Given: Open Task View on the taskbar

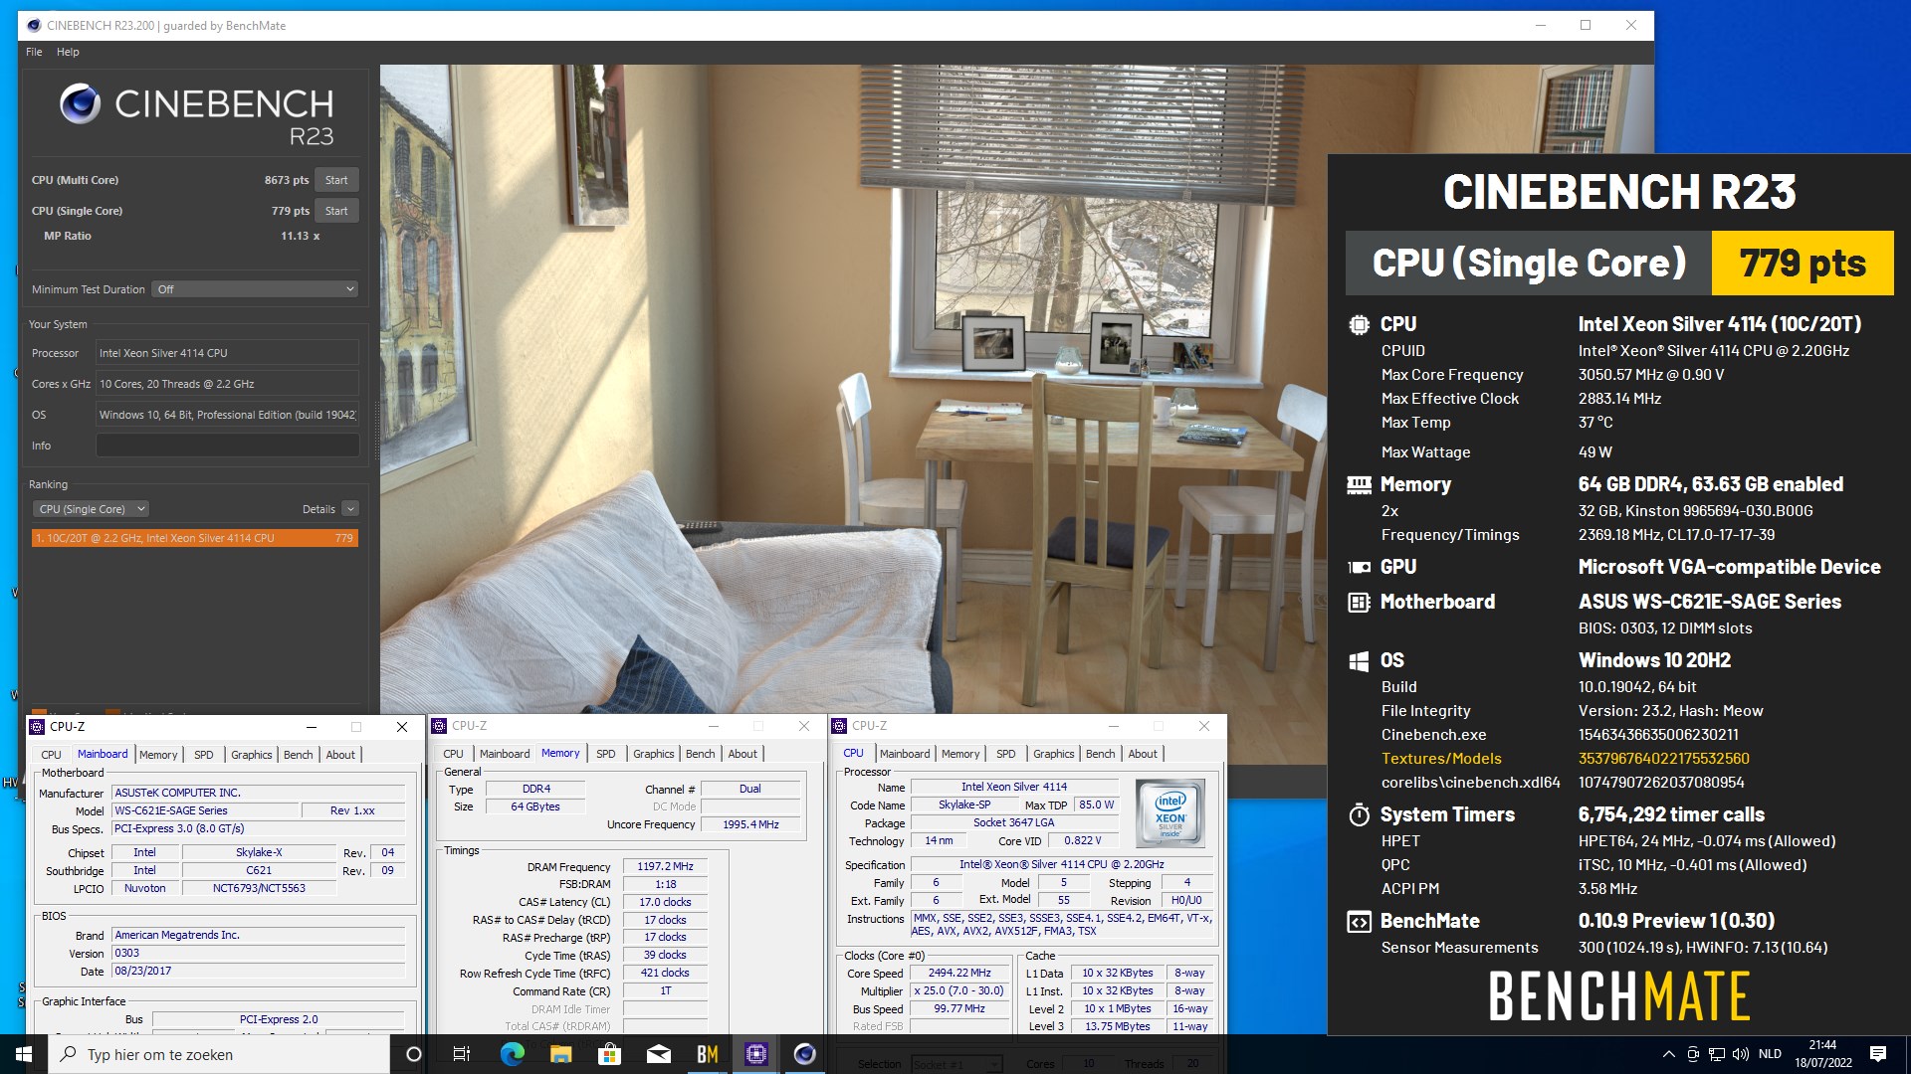Looking at the screenshot, I should (462, 1054).
